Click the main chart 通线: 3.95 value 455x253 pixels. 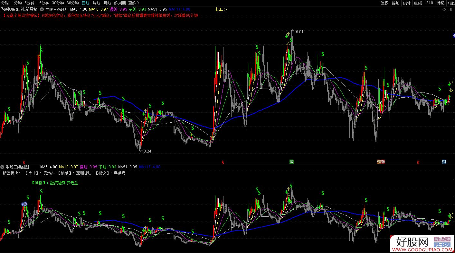click(118, 9)
